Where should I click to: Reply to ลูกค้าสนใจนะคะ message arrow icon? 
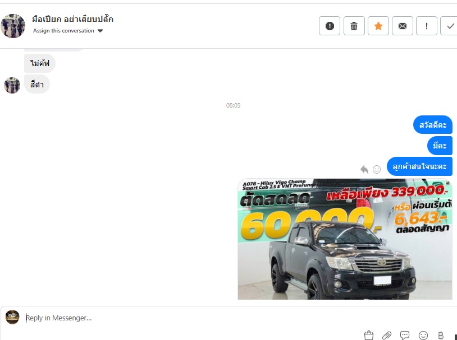pos(364,169)
